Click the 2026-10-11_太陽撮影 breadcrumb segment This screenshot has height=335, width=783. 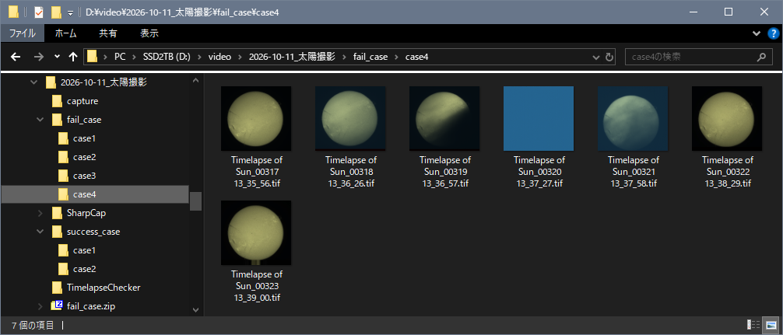point(292,57)
